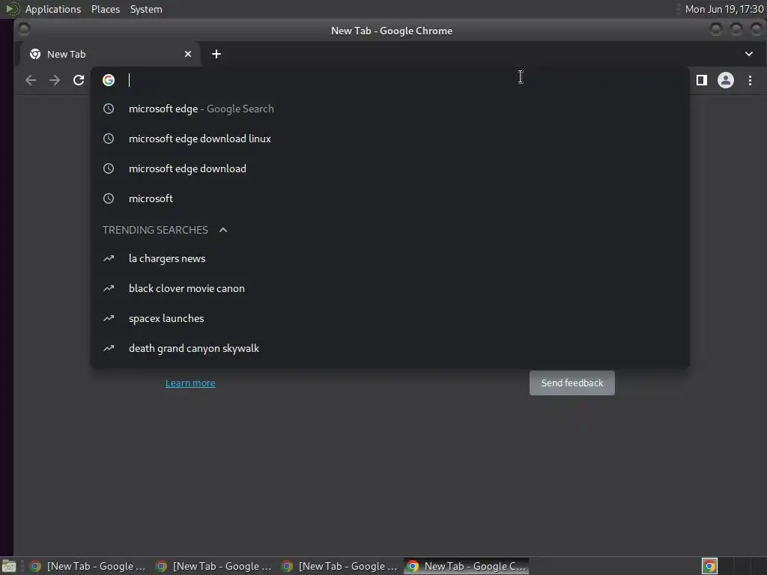Click the Send feedback button

(x=572, y=383)
